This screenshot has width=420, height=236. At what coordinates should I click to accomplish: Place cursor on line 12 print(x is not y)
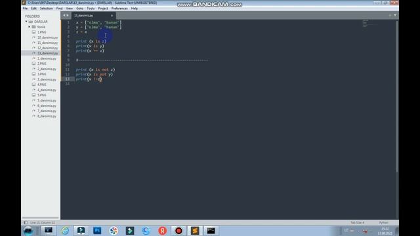pos(94,74)
